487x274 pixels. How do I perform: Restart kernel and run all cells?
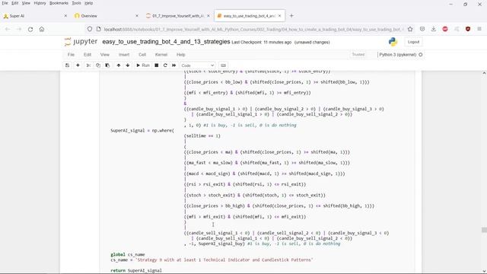tap(174, 65)
